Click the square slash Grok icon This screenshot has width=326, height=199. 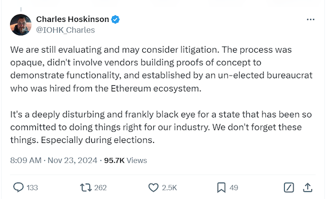click(x=289, y=188)
